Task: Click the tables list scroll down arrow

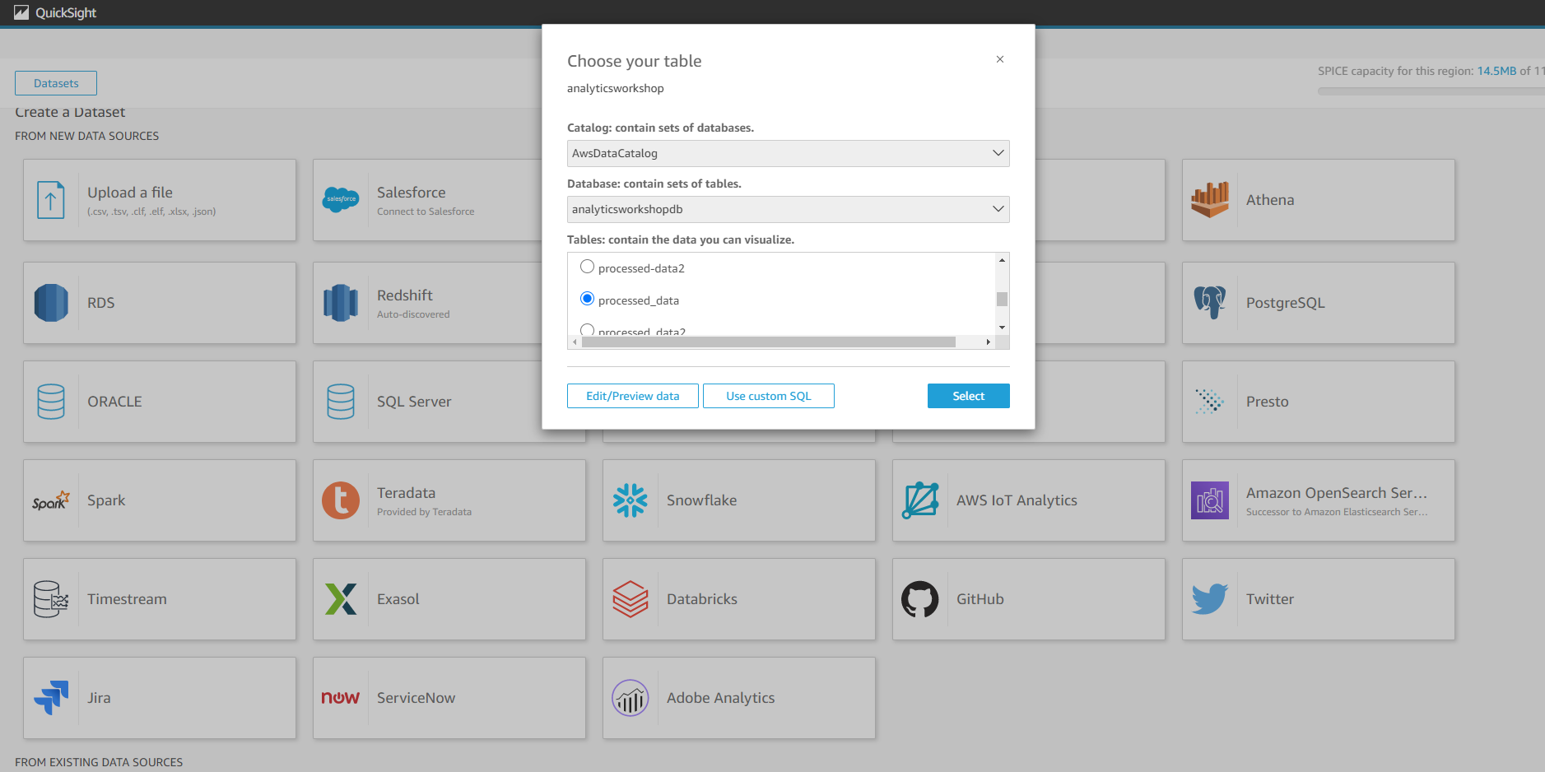Action: 1002,328
